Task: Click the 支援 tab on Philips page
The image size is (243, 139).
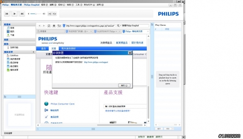Action: [x=54, y=49]
